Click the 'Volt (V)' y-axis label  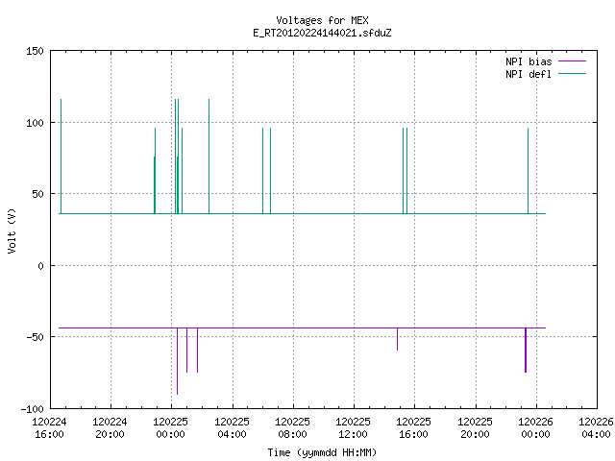point(12,230)
